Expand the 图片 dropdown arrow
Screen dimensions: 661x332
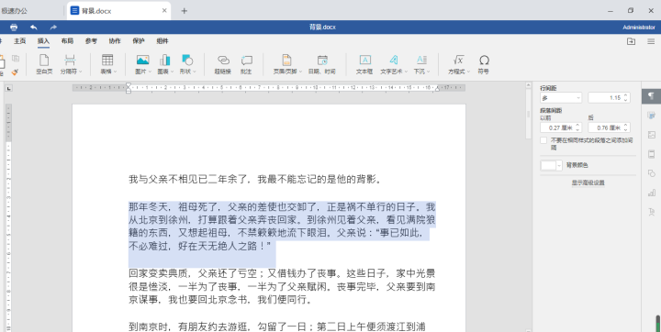(x=150, y=72)
